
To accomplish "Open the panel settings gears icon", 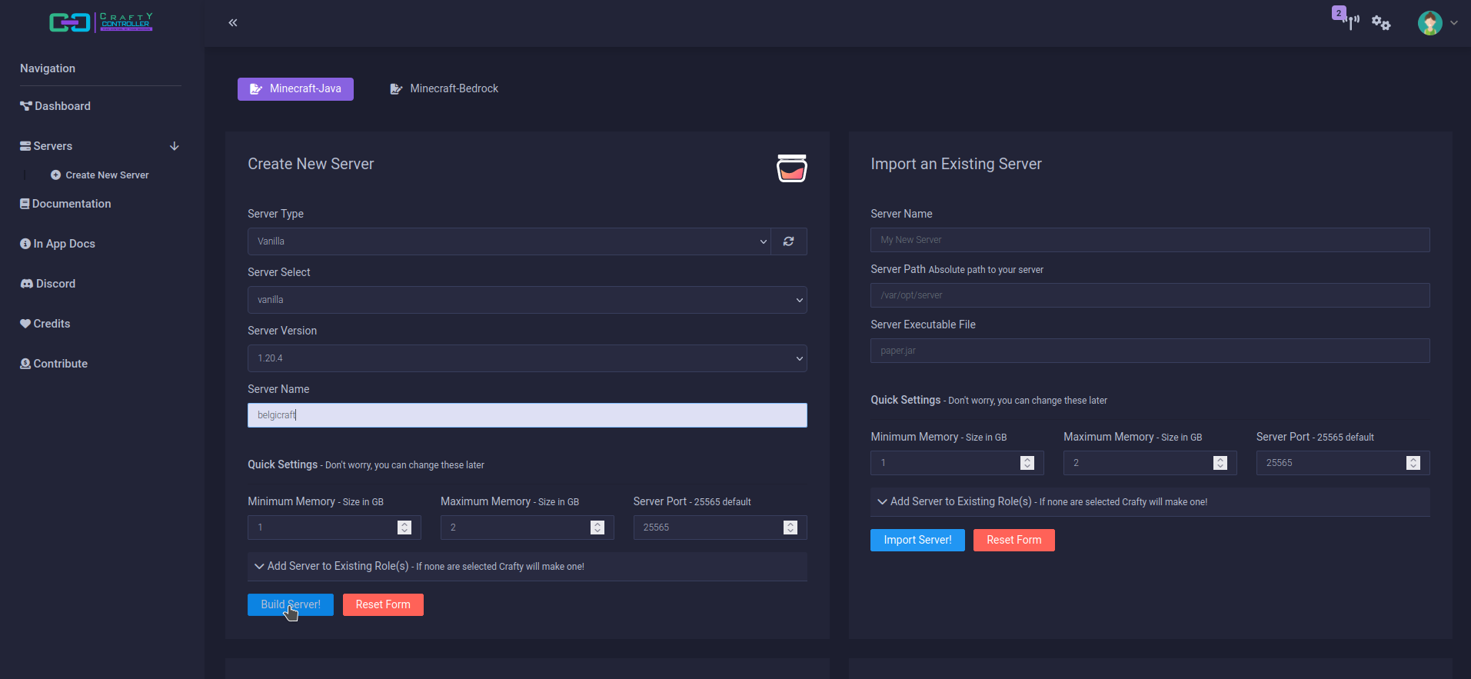I will click(x=1381, y=23).
